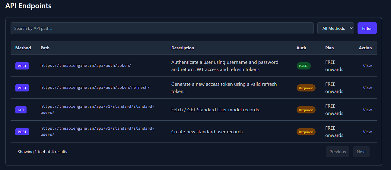Click the Path column header
The width and height of the screenshot is (391, 170).
[45, 48]
